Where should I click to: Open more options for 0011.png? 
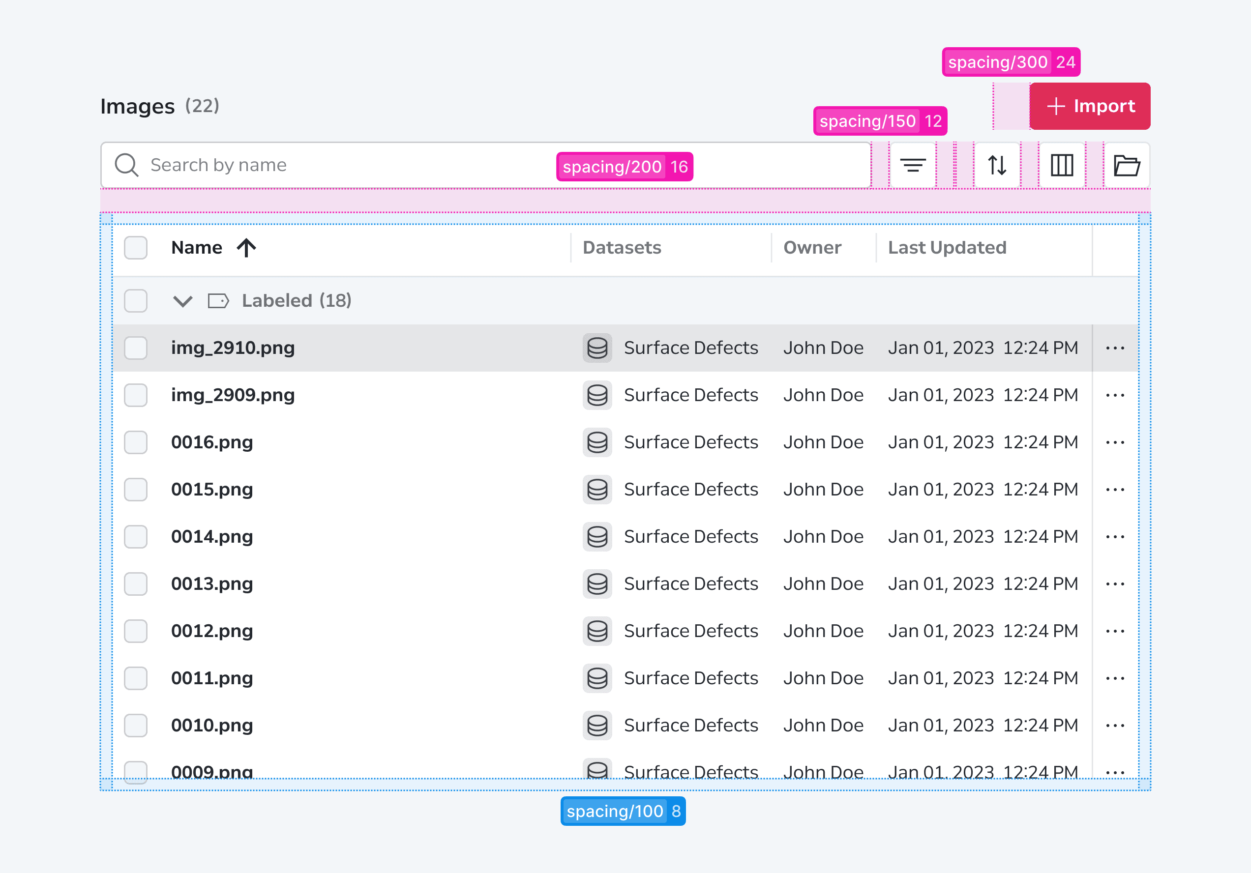tap(1115, 678)
